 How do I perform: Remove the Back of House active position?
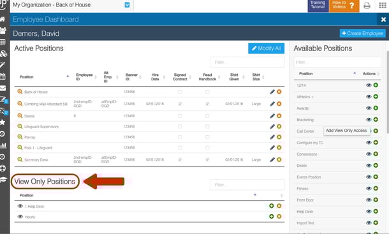[279, 92]
